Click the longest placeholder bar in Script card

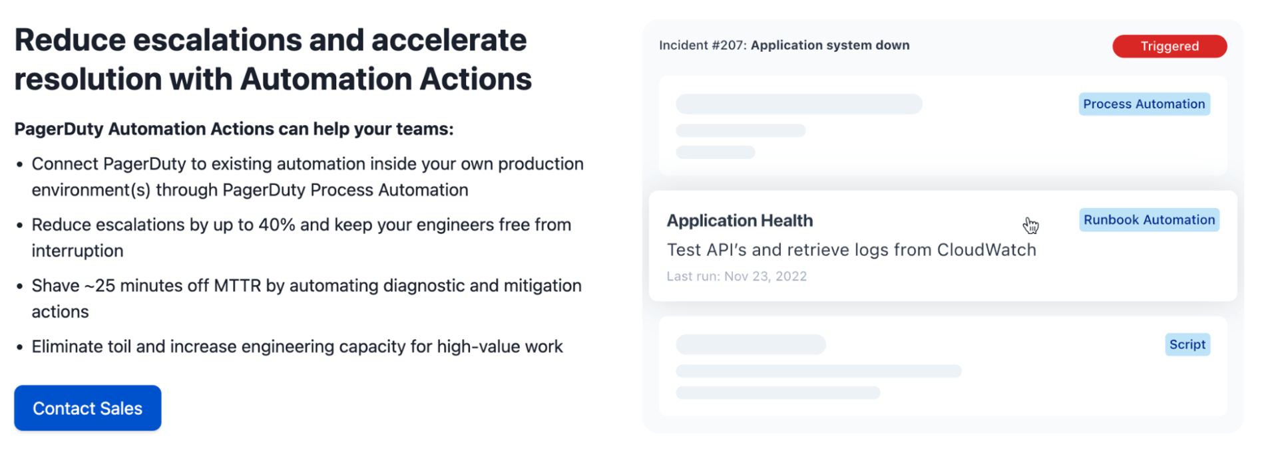click(x=818, y=371)
